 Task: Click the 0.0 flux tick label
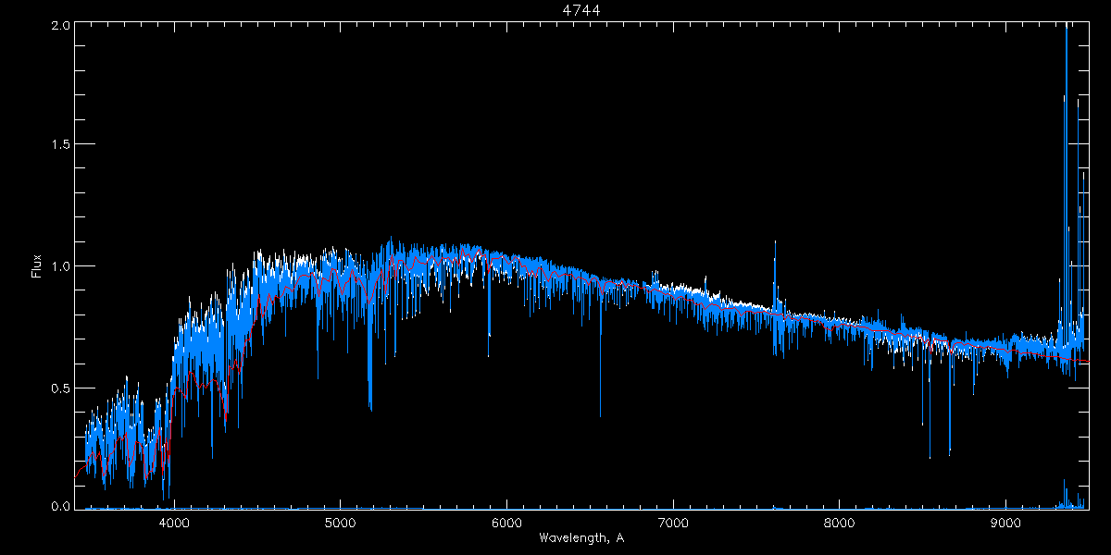pyautogui.click(x=59, y=505)
